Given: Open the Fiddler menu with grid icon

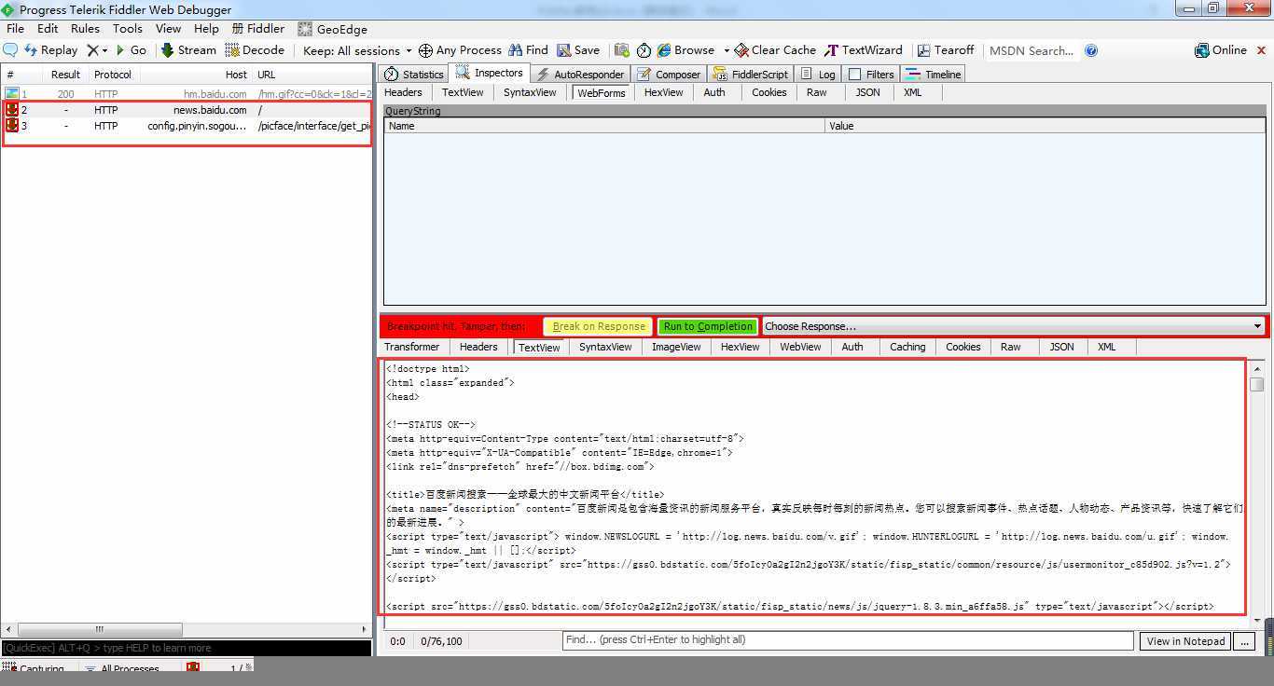Looking at the screenshot, I should pos(258,29).
